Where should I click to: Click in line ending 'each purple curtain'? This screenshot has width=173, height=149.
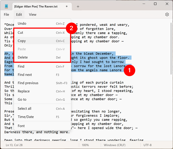97,82
